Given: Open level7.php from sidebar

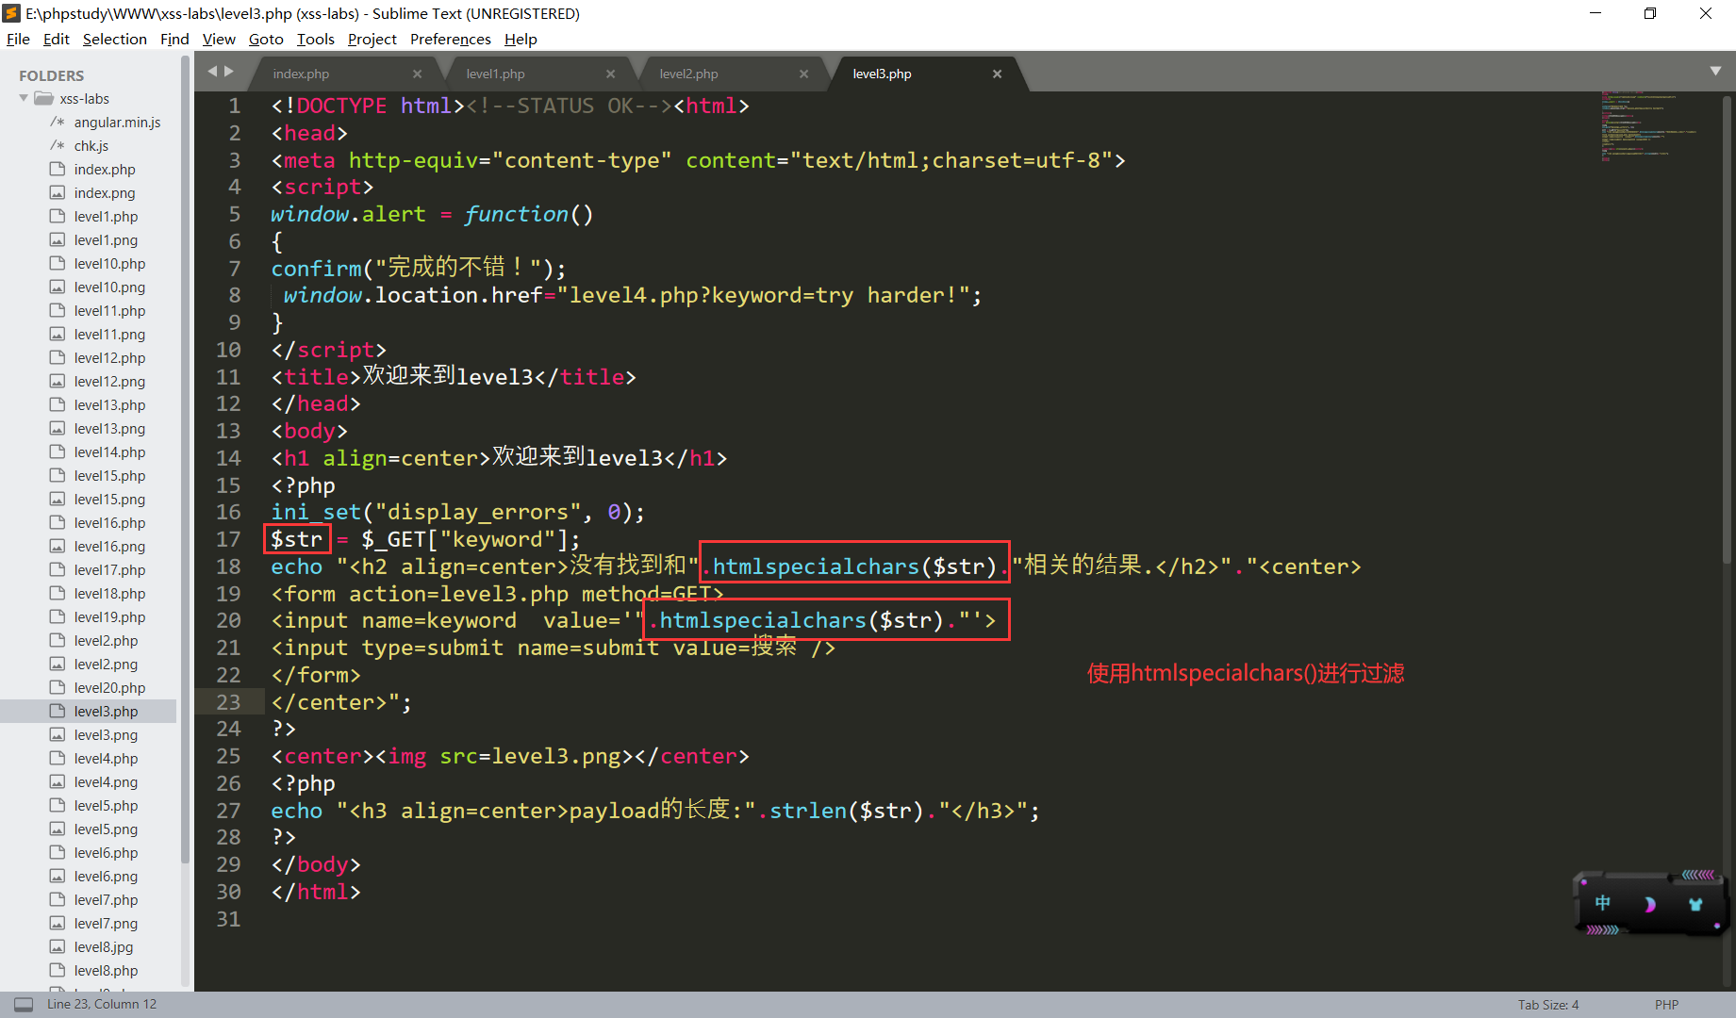Looking at the screenshot, I should click(x=106, y=900).
